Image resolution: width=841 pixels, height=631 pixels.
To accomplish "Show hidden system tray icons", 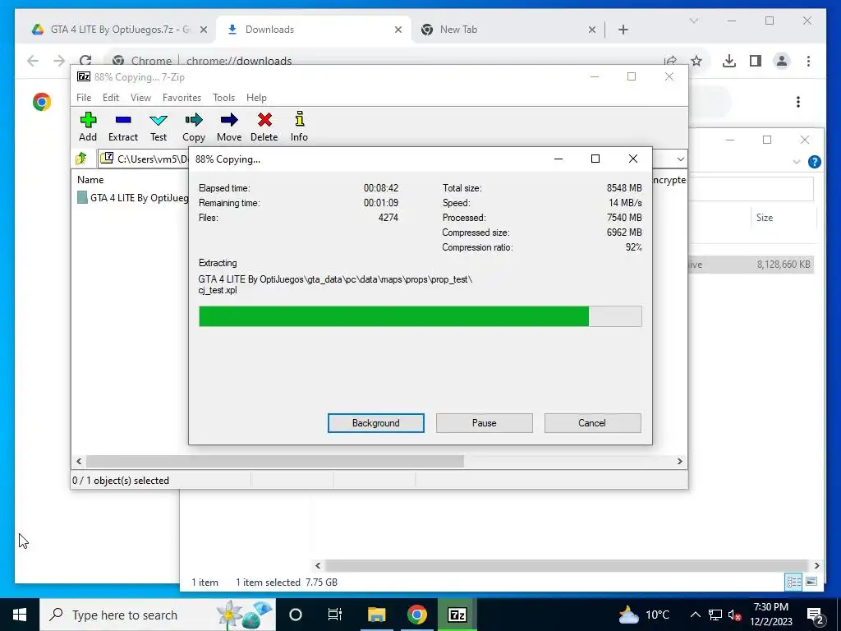I will (695, 615).
